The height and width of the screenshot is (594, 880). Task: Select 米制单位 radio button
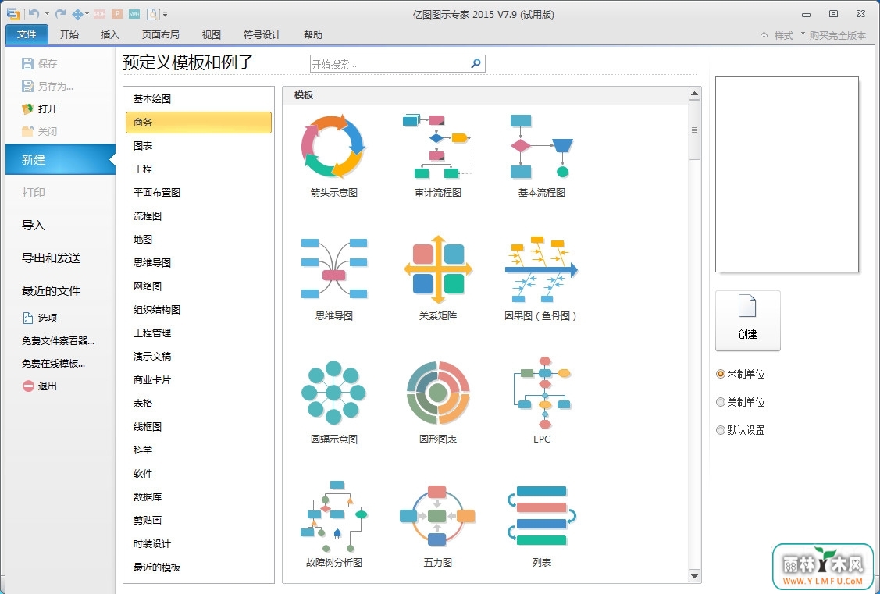click(x=721, y=374)
